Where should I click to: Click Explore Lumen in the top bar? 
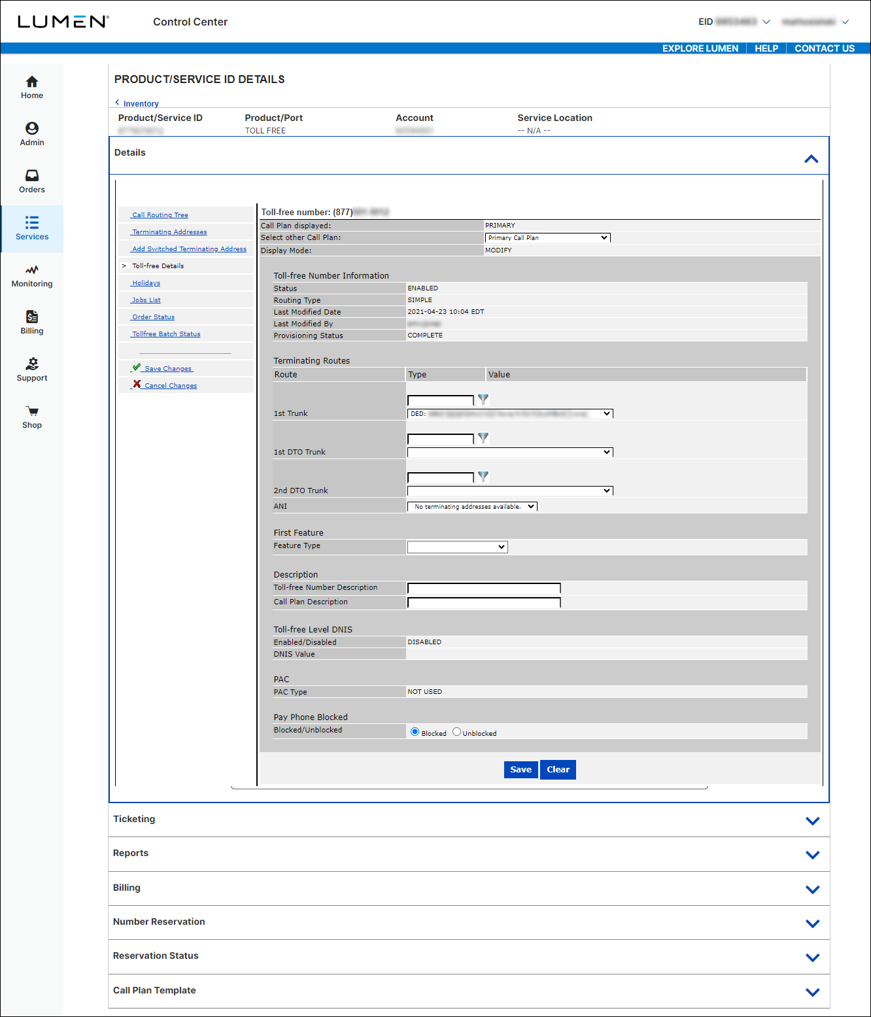click(700, 48)
